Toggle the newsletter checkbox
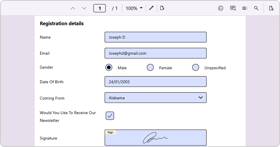This screenshot has height=147, width=280. click(110, 116)
